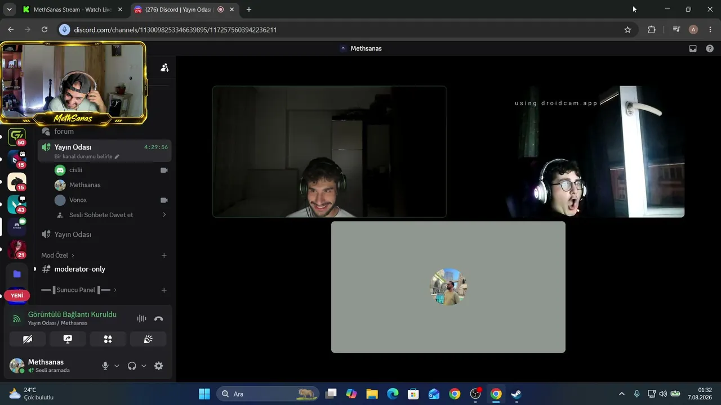Image resolution: width=721 pixels, height=405 pixels.
Task: Add channel to Mod Özel category
Action: (164, 255)
